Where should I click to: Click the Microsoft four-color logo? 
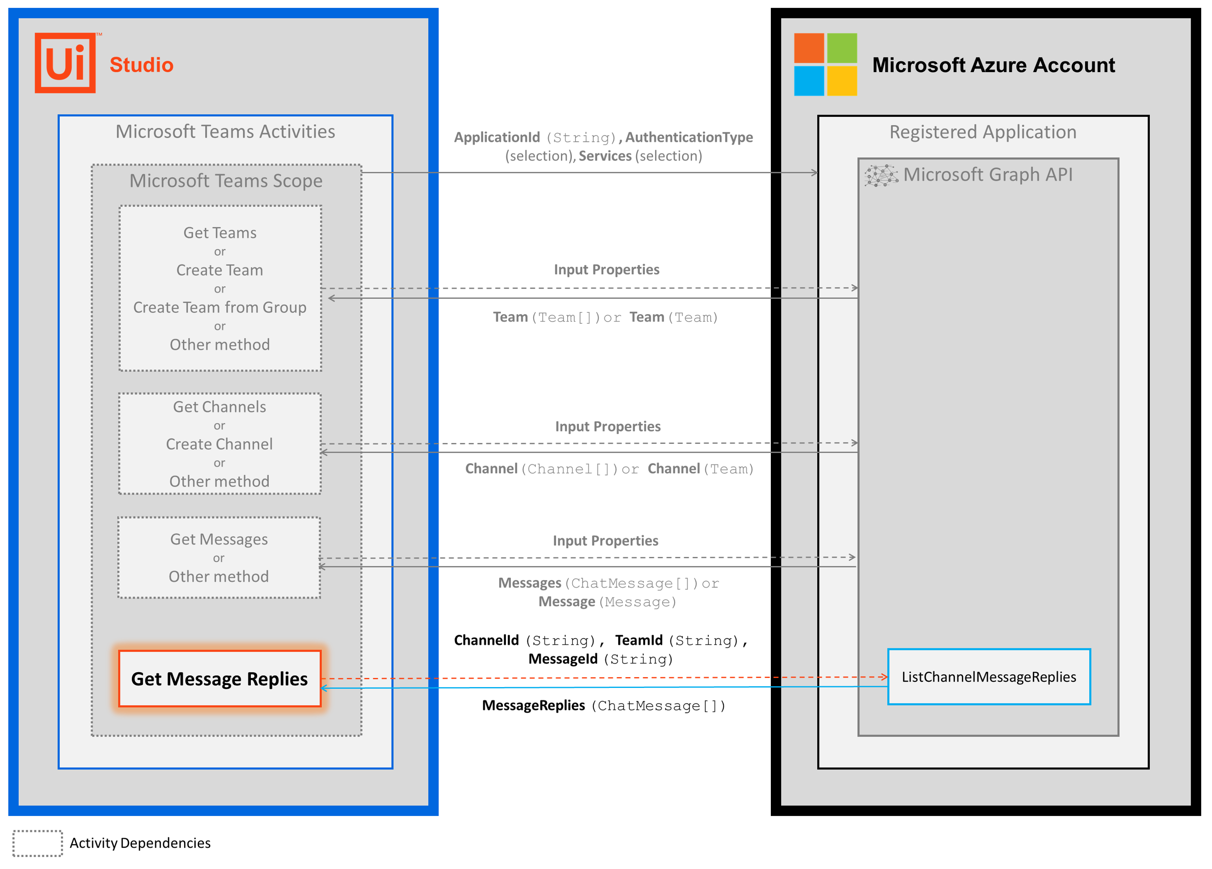(x=825, y=64)
